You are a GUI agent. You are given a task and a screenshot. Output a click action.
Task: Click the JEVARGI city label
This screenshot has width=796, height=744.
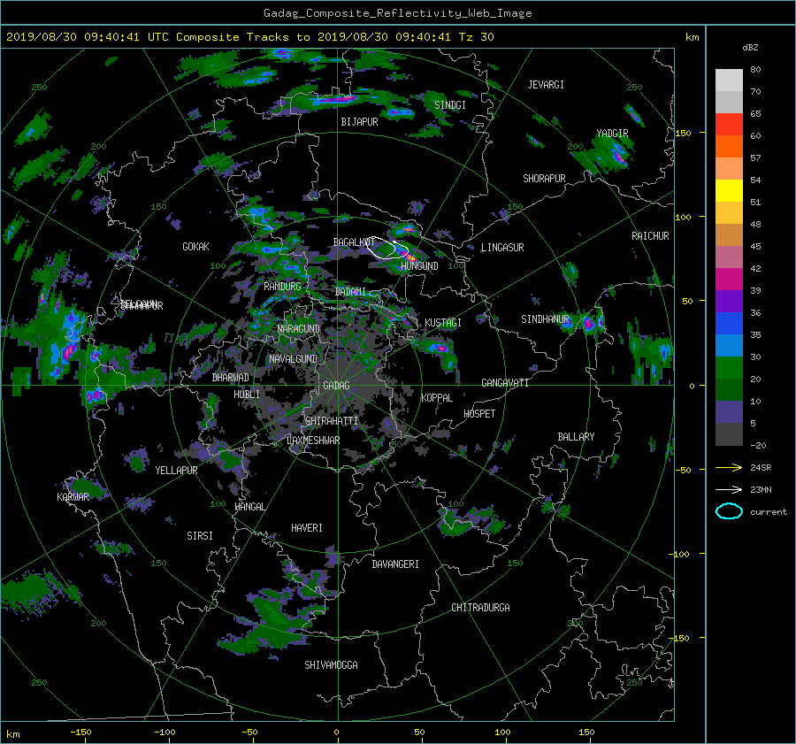pos(546,85)
